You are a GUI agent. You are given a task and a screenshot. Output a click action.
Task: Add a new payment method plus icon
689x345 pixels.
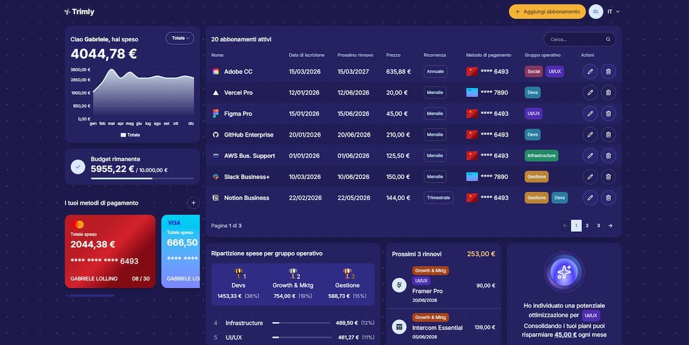click(193, 203)
